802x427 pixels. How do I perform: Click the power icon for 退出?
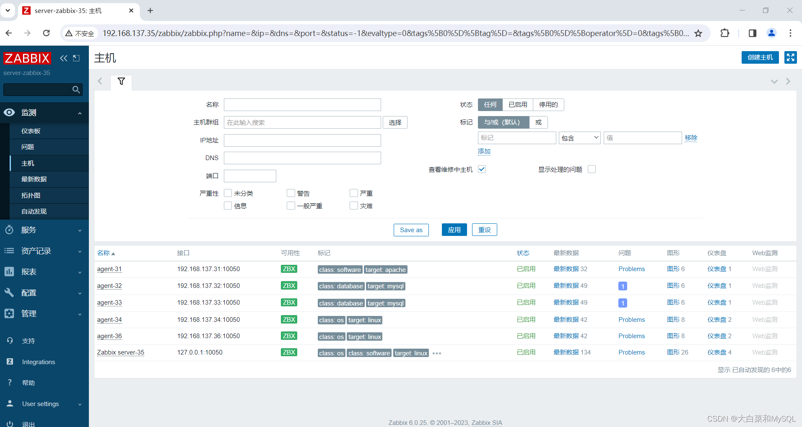(10, 424)
